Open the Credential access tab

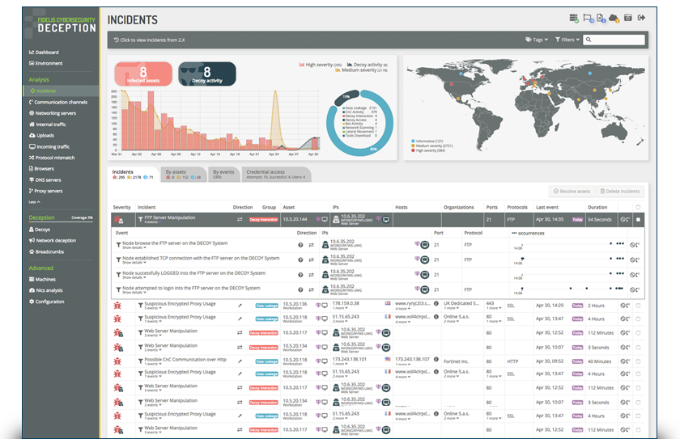point(276,174)
